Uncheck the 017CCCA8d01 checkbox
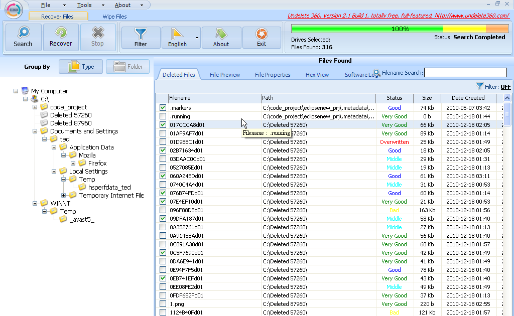Screen dimensions: 514x316 click(x=163, y=125)
